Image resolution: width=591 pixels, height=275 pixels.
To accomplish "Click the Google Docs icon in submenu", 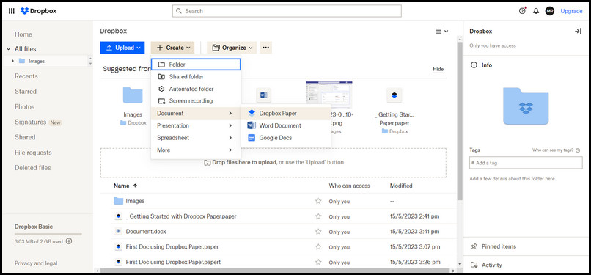I will coord(252,138).
